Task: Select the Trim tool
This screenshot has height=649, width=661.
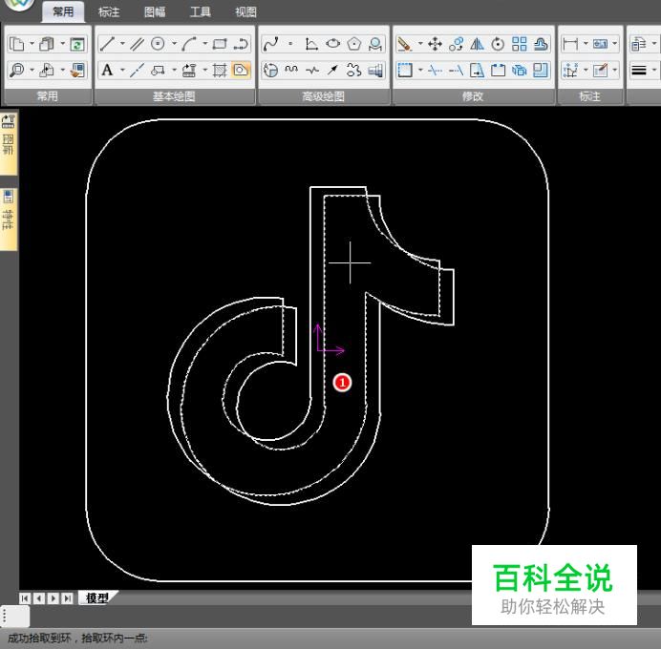Action: [435, 70]
